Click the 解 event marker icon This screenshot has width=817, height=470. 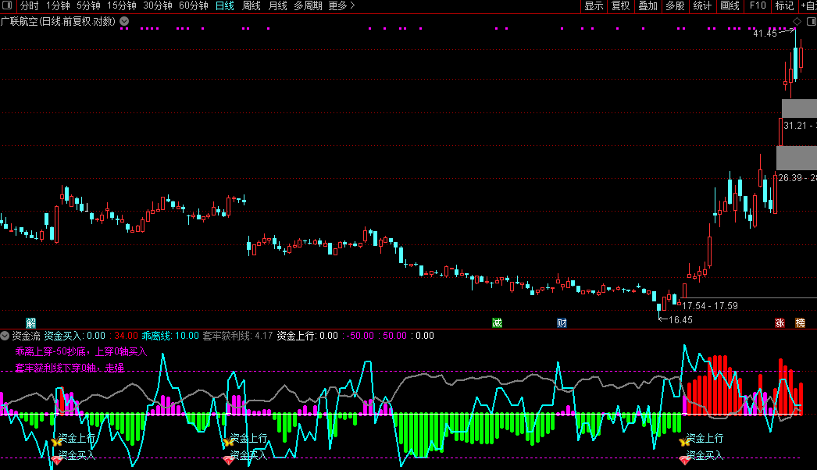pyautogui.click(x=31, y=323)
